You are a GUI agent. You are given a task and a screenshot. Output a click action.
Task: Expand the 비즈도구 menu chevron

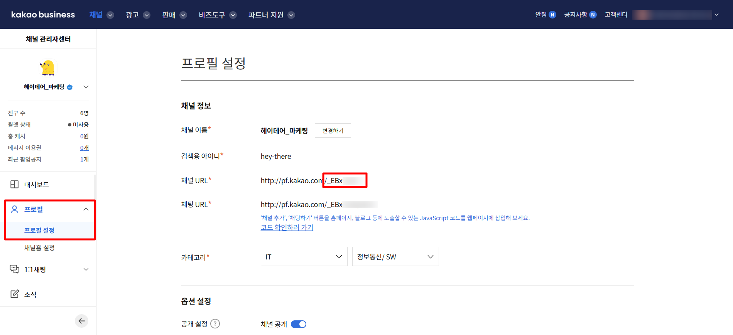[x=233, y=15]
